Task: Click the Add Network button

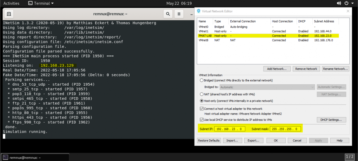Action: pos(277,69)
